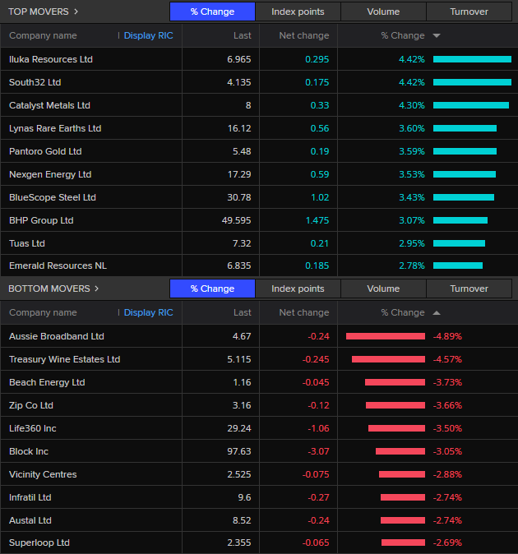Open Aussie Broadband Ltd company link
The width and height of the screenshot is (518, 554).
[57, 336]
